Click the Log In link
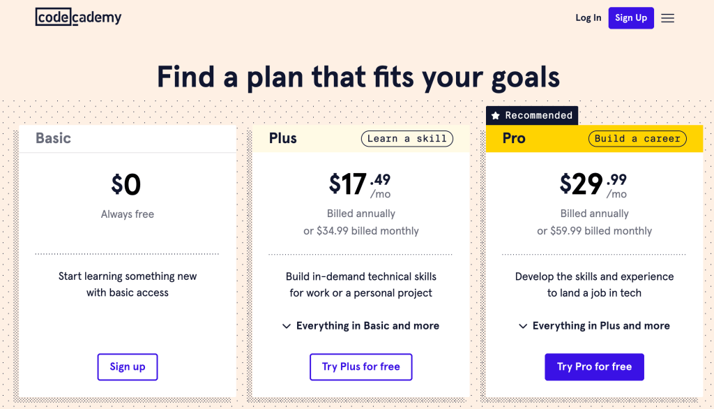This screenshot has height=409, width=714. [588, 17]
